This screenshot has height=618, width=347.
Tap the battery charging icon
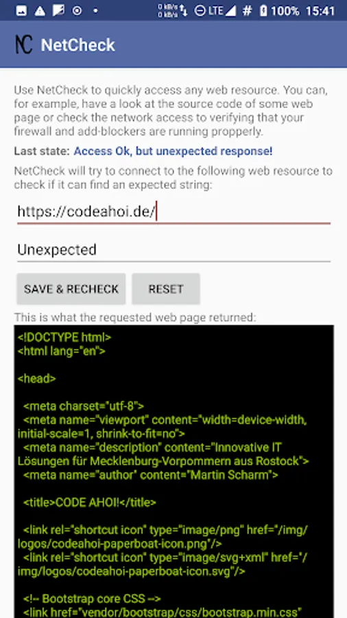[x=263, y=11]
